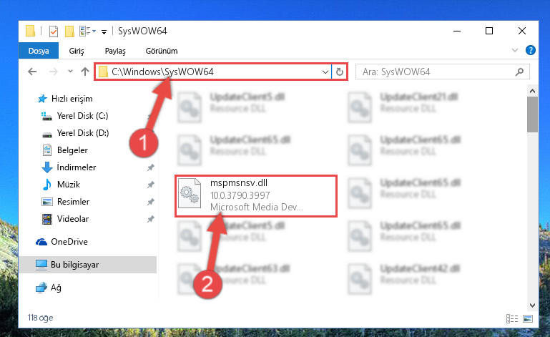Open the Paylaş ribbon tab
The image size is (550, 337).
click(x=115, y=51)
